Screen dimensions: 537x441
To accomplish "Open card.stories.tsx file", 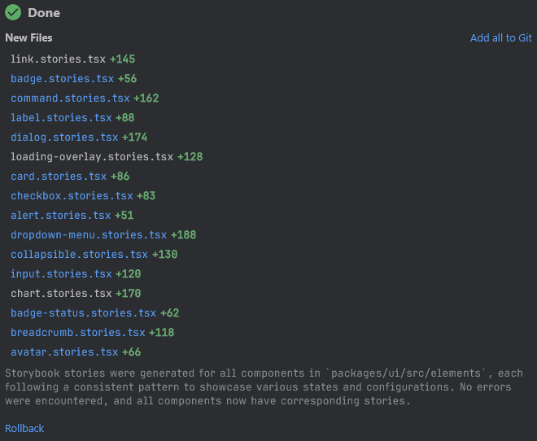I will 59,177.
